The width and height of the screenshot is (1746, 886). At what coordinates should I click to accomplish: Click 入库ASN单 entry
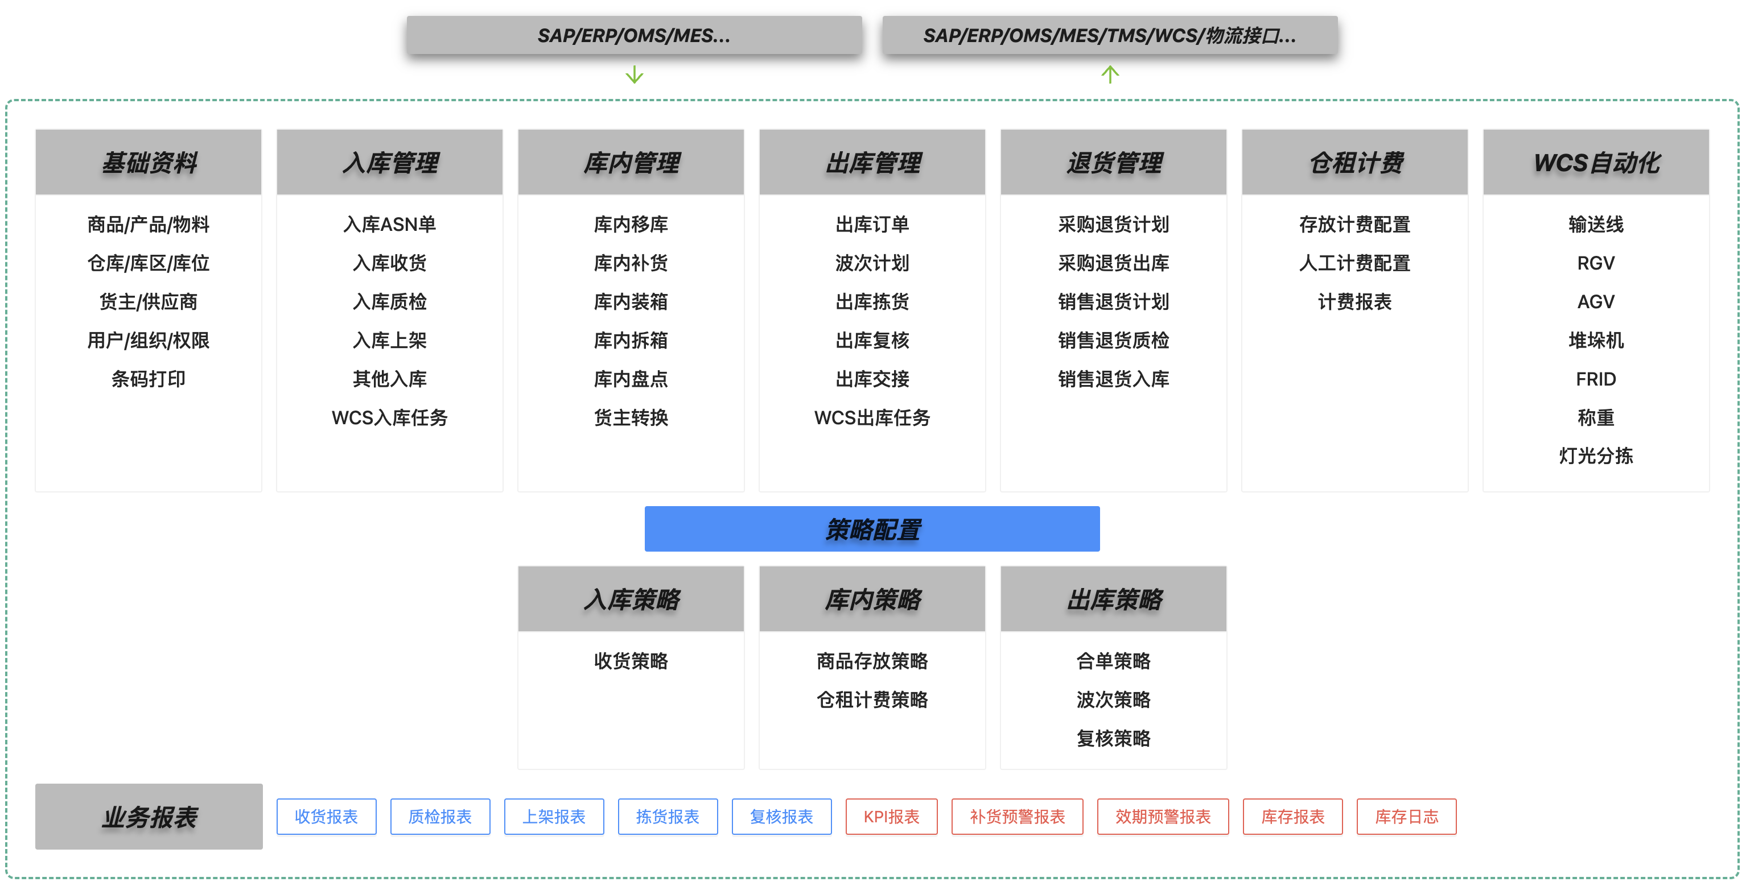coord(390,224)
